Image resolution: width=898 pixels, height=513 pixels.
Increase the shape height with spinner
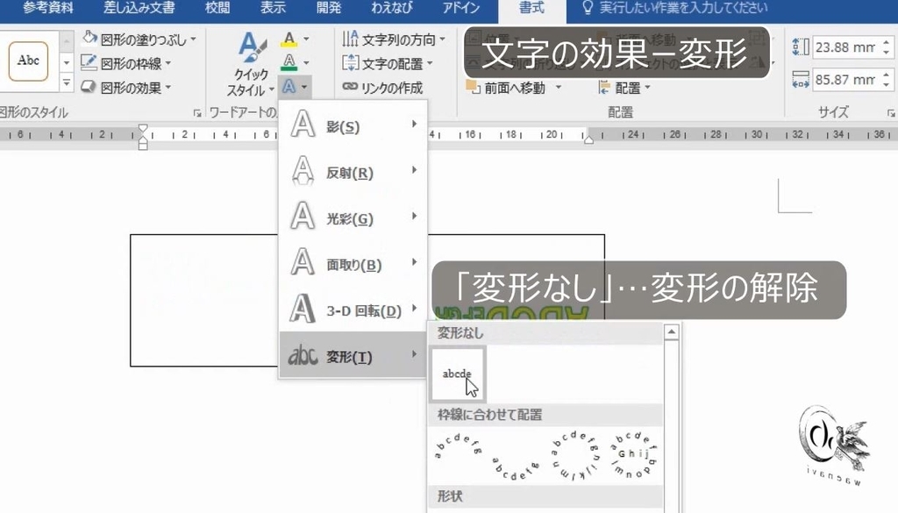[887, 42]
